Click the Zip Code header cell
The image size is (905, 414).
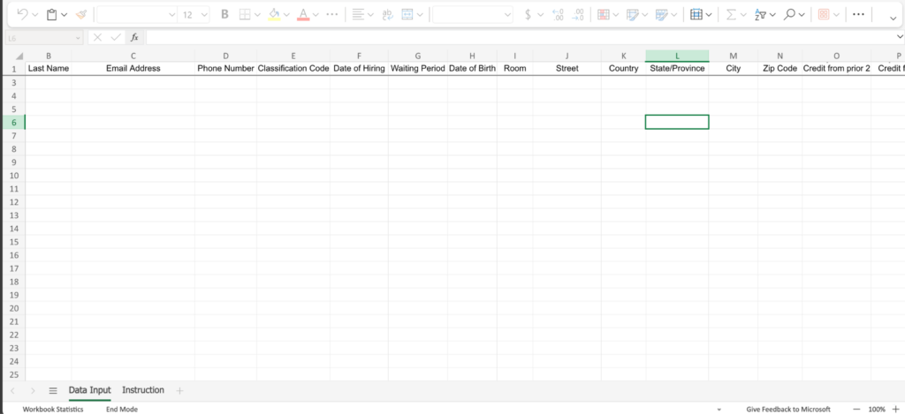(780, 68)
